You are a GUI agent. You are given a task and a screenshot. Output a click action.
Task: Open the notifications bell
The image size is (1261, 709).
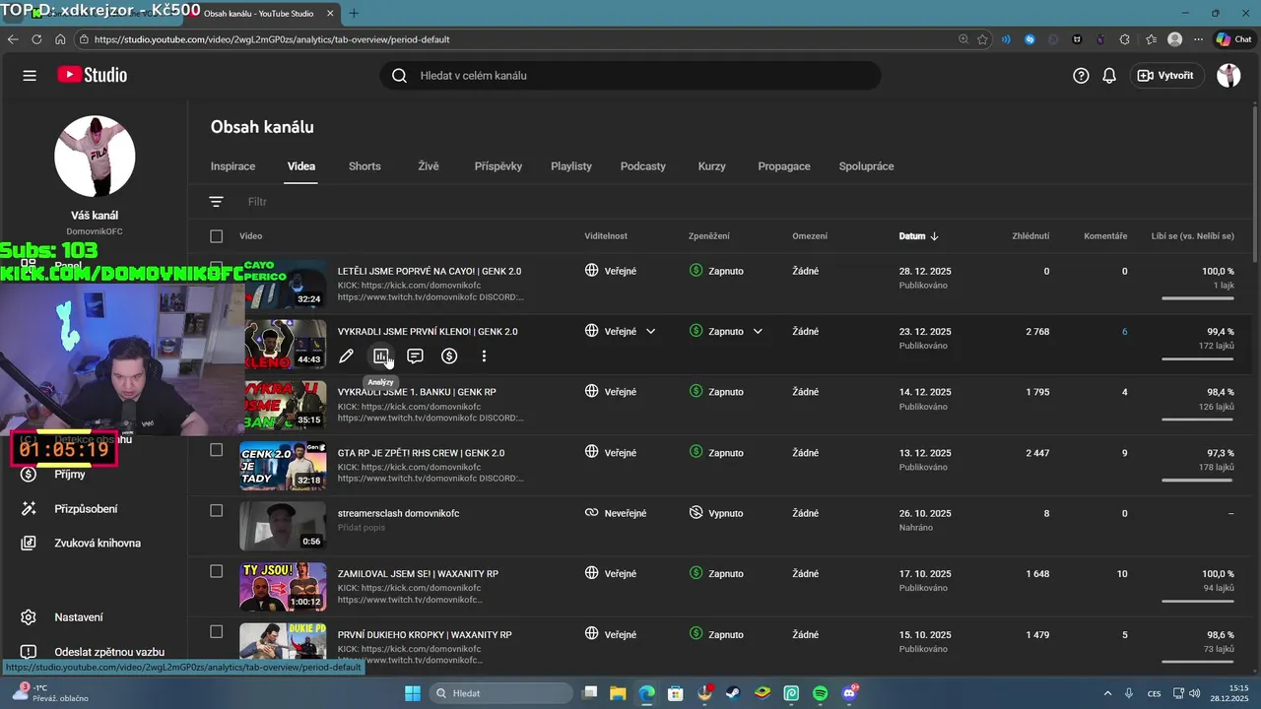[x=1109, y=76]
